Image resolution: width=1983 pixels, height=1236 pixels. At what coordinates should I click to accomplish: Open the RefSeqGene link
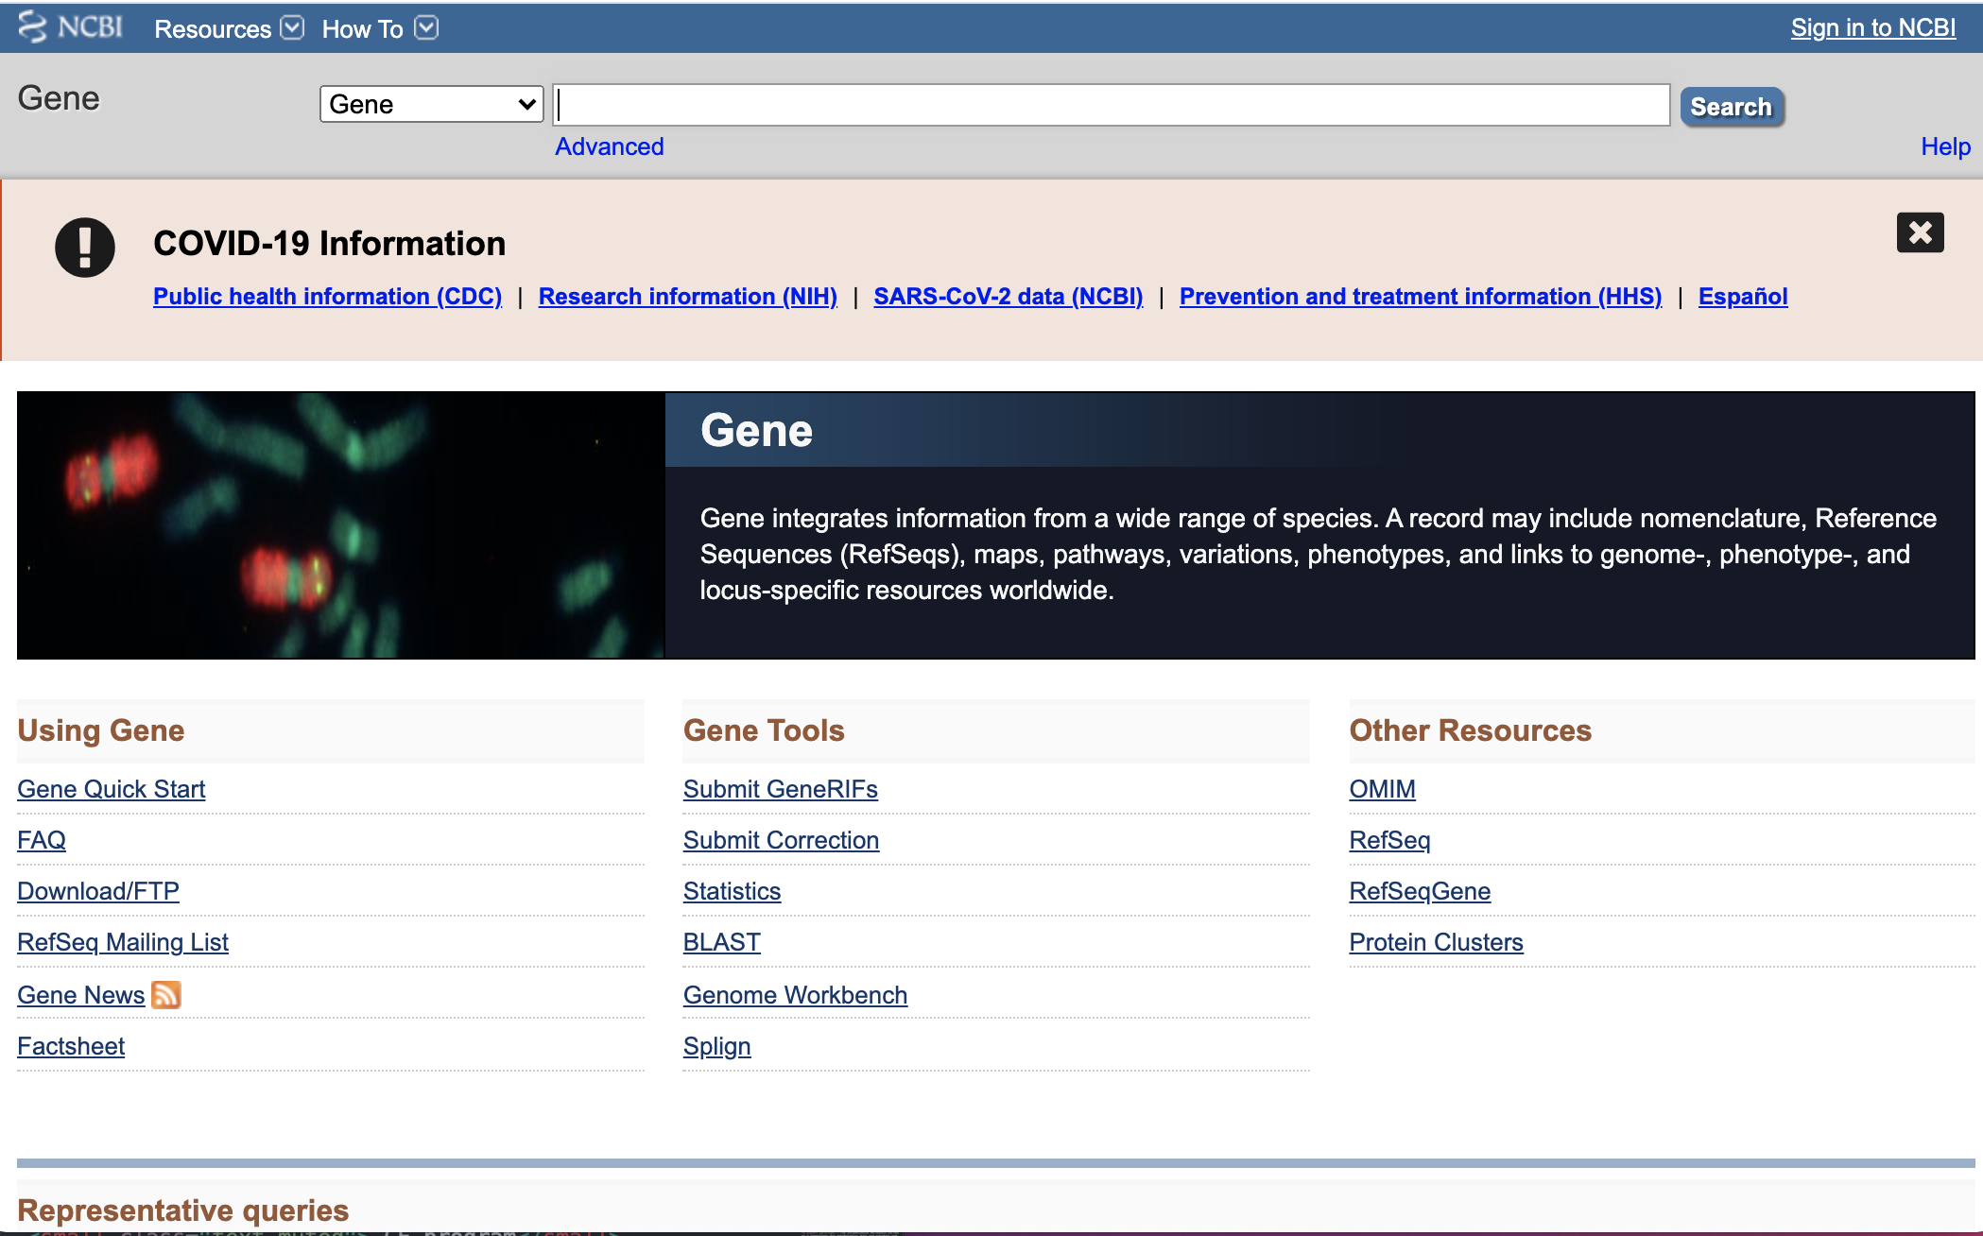1421,891
